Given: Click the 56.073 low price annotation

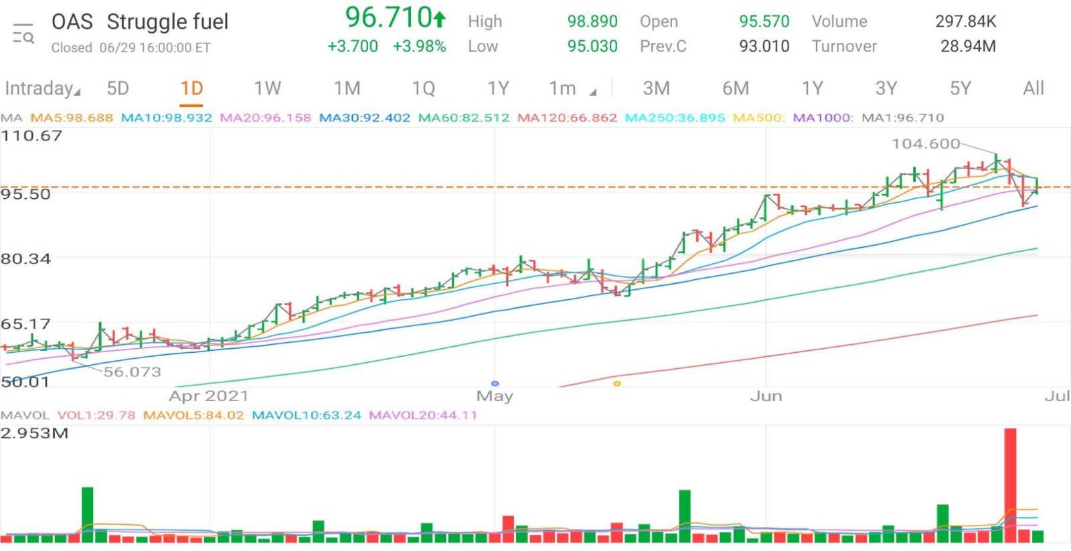Looking at the screenshot, I should 132,372.
